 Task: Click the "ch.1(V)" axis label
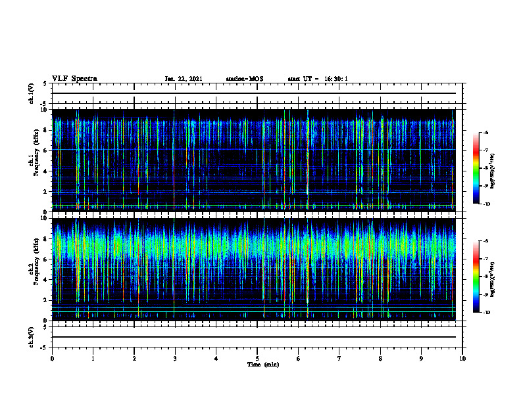coord(31,93)
